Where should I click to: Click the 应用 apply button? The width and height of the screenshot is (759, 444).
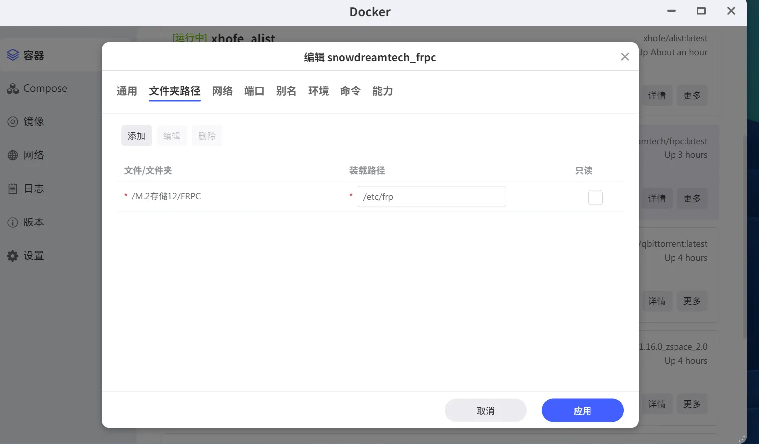582,410
